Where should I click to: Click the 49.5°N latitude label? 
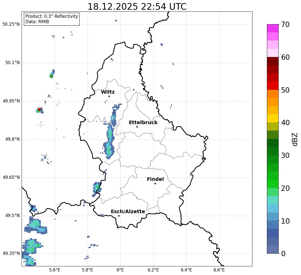tap(12, 216)
